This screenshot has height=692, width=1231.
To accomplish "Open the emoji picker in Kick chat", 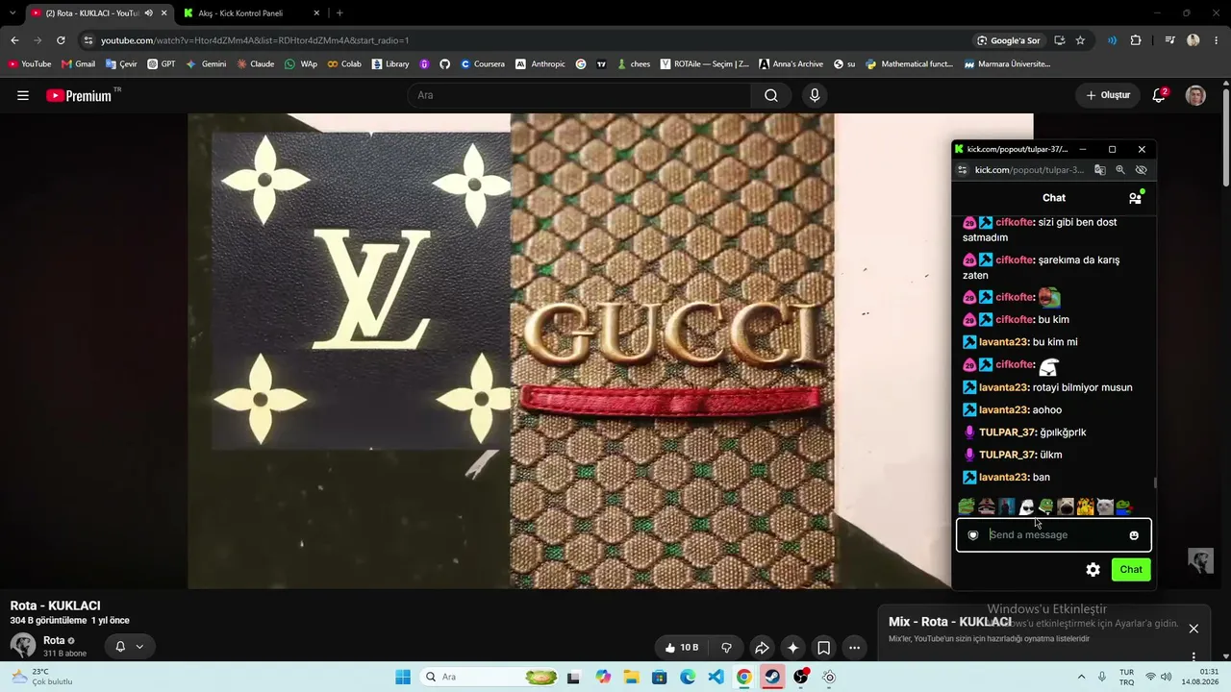I will [1134, 535].
